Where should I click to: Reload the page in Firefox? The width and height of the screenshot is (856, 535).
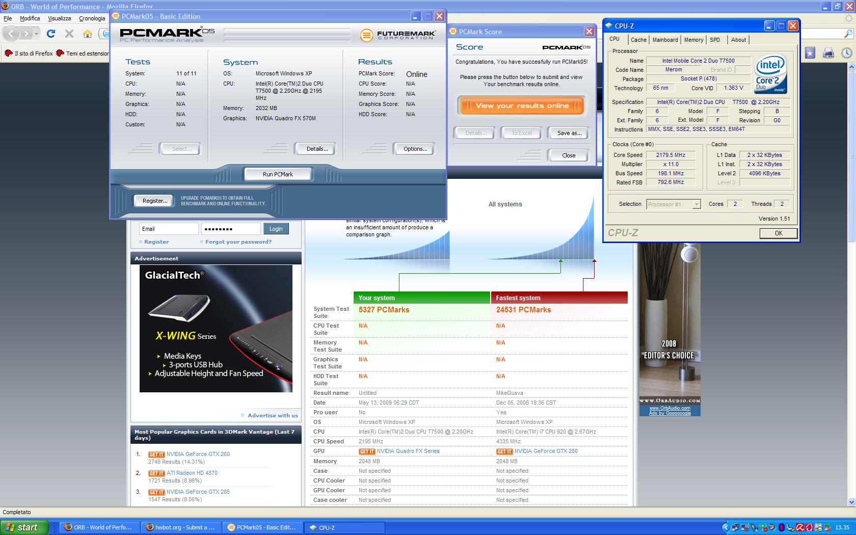pos(51,34)
